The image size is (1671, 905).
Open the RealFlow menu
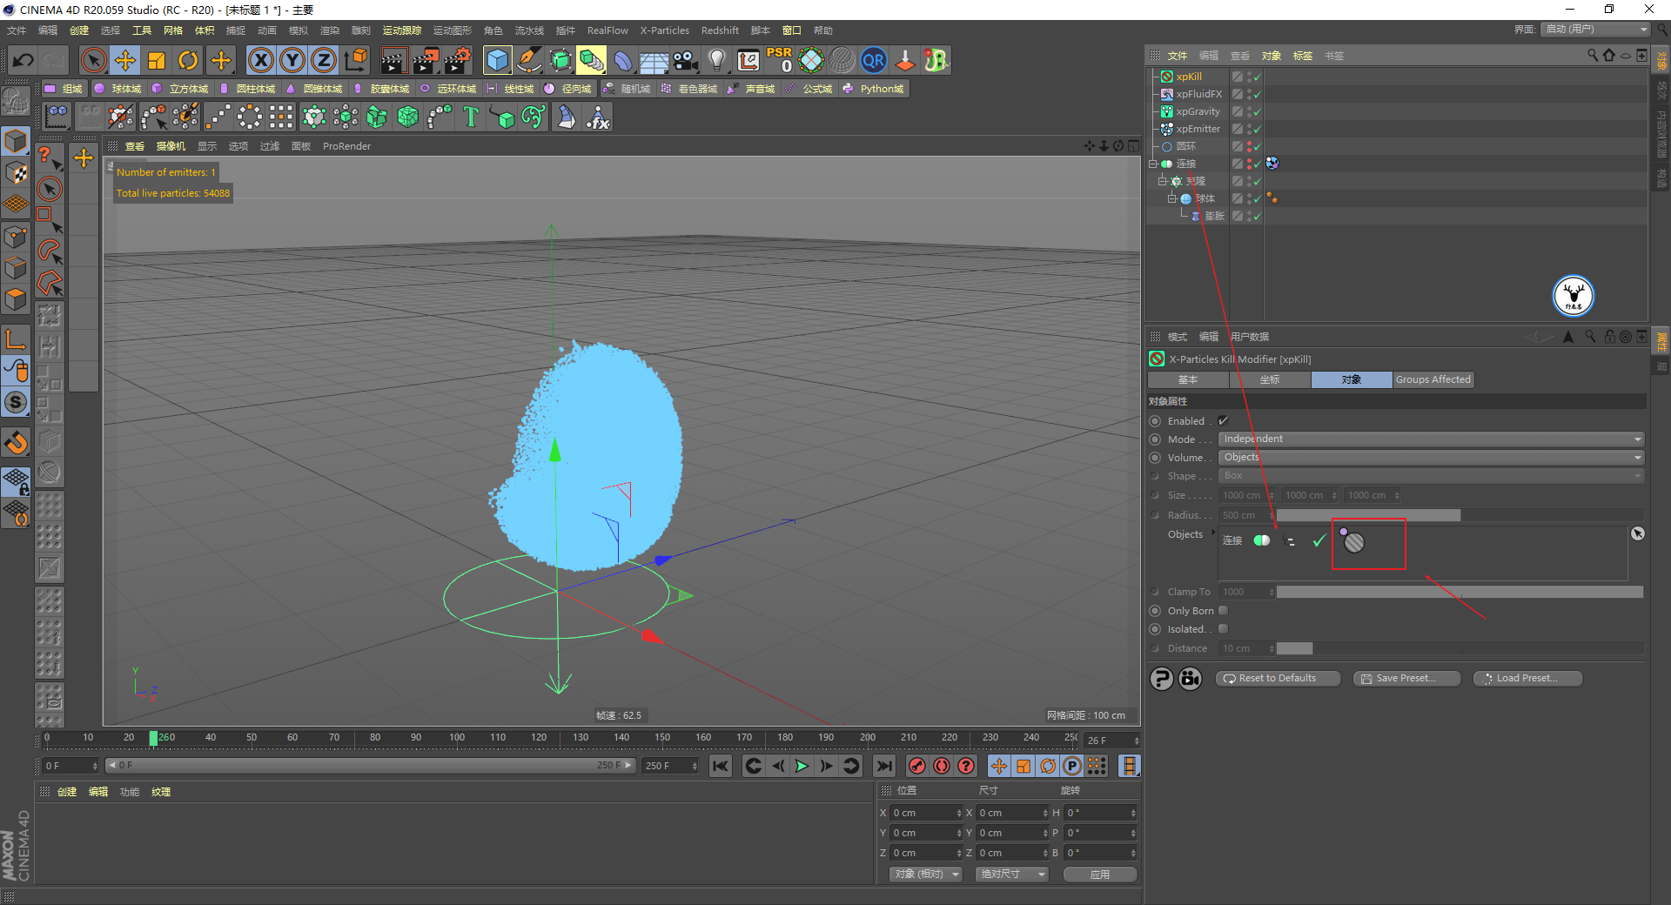coord(607,30)
